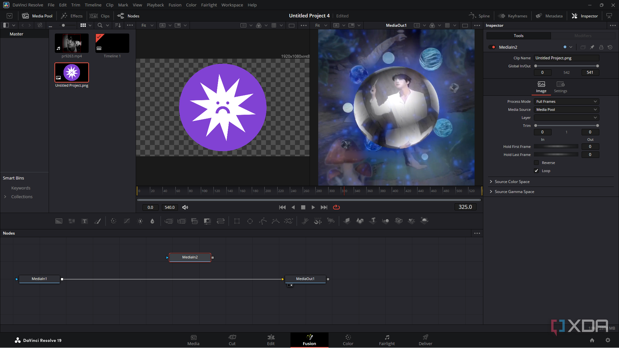Select the FastNoise tool icon
Viewport: 619px width, 348px height.
coord(72,221)
